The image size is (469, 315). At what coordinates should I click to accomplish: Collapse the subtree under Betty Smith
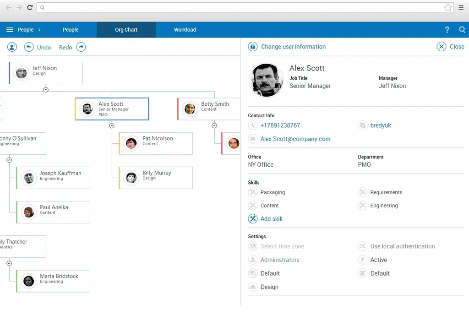(214, 125)
